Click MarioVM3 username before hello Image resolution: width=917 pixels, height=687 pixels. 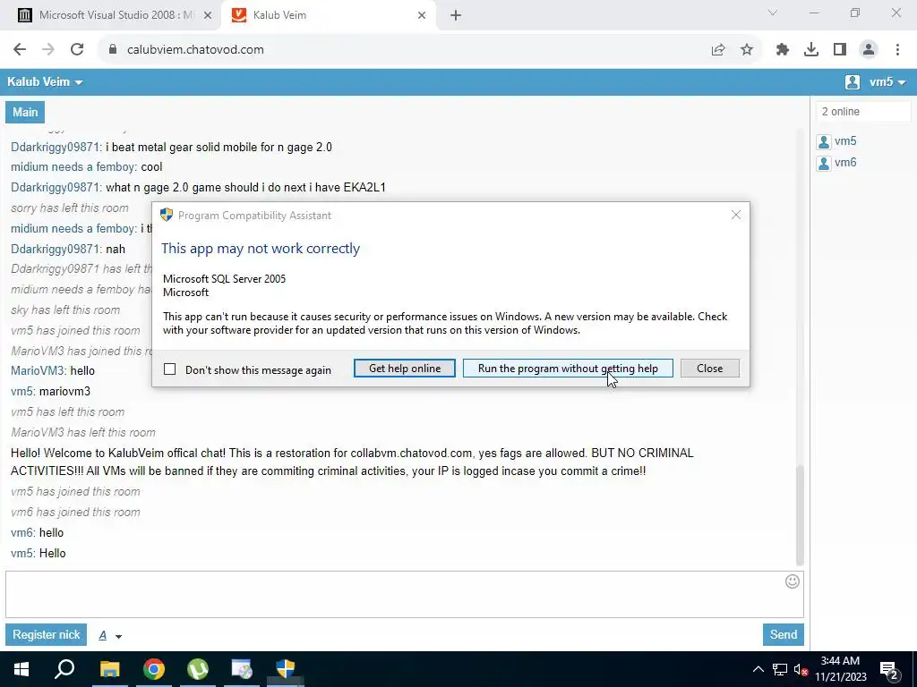click(x=38, y=370)
